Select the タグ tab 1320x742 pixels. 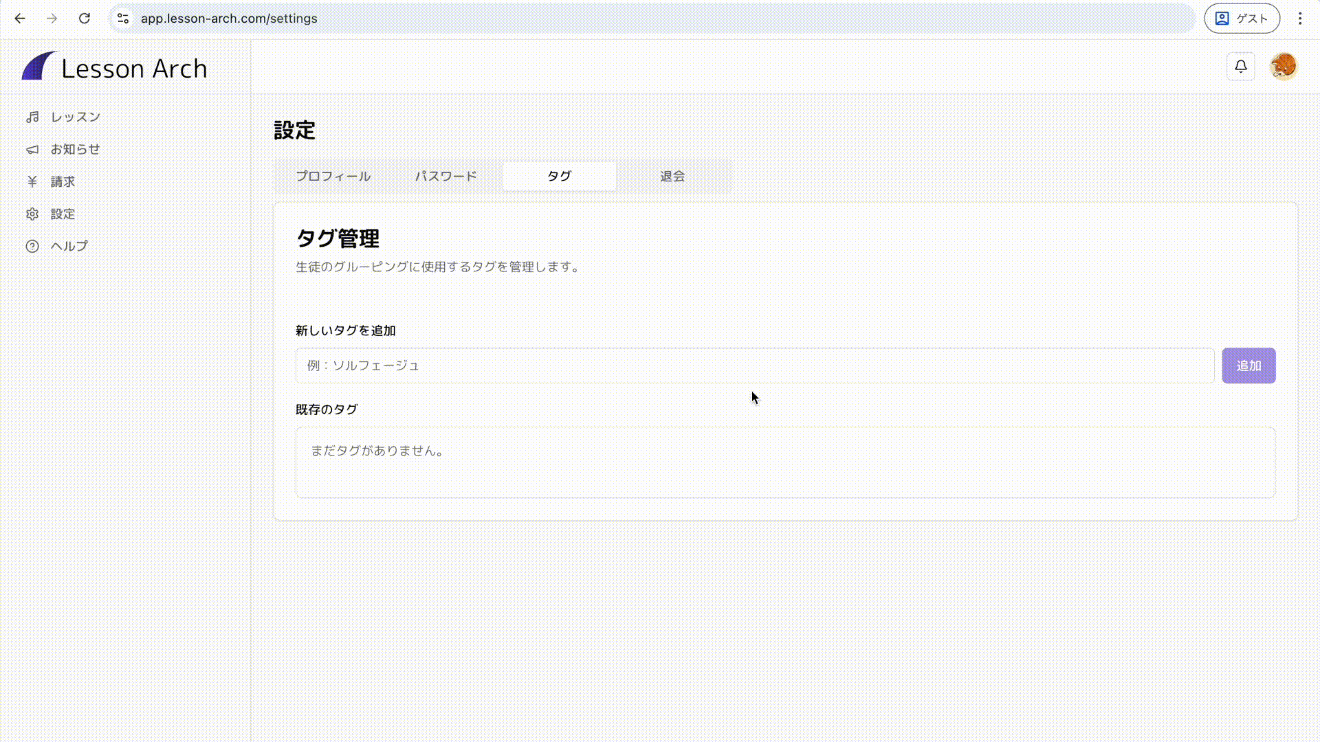[559, 177]
